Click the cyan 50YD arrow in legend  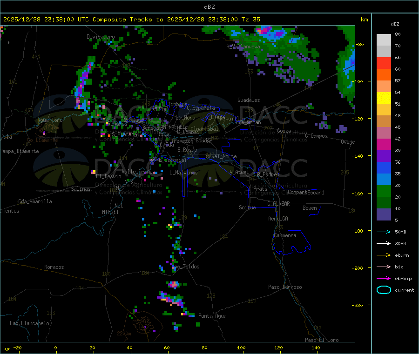pyautogui.click(x=384, y=232)
